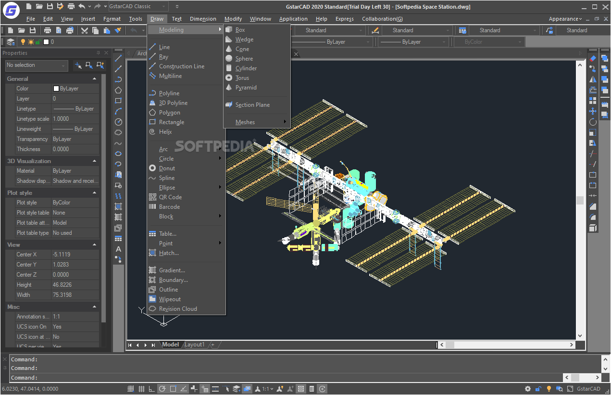The height and width of the screenshot is (395, 611).
Task: Open the No selection dropdown in Properties
Action: (x=37, y=65)
